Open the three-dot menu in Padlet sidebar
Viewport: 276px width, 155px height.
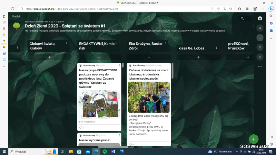pyautogui.click(x=260, y=66)
